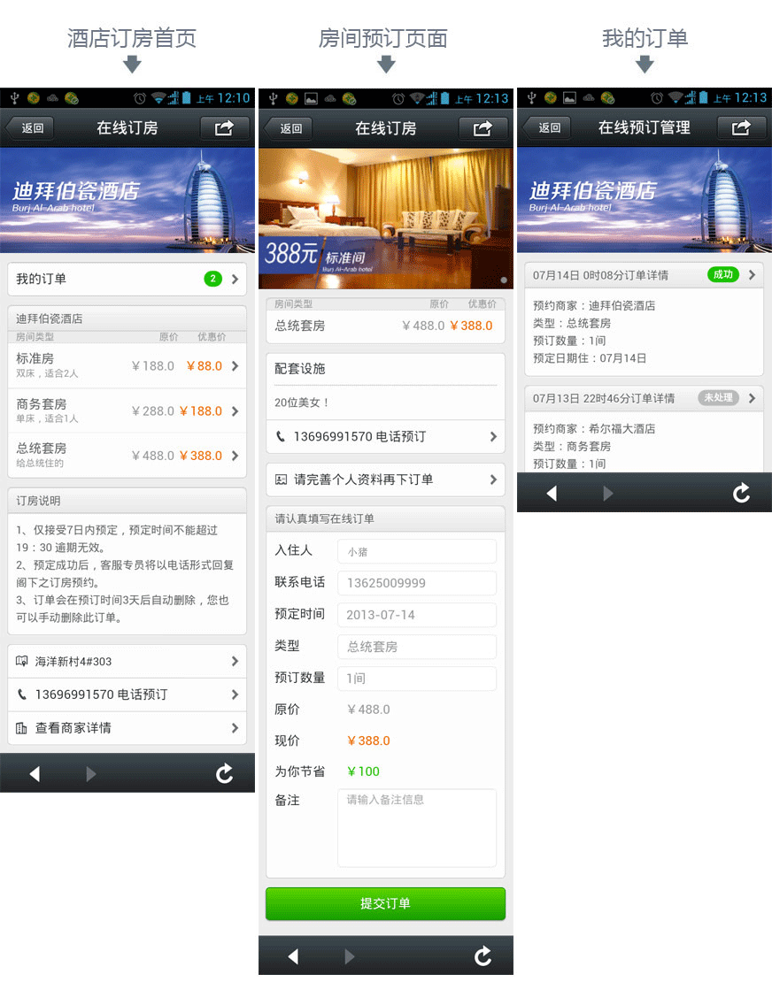Tap 海洋新村4#303 address row
The height and width of the screenshot is (982, 772).
[127, 661]
